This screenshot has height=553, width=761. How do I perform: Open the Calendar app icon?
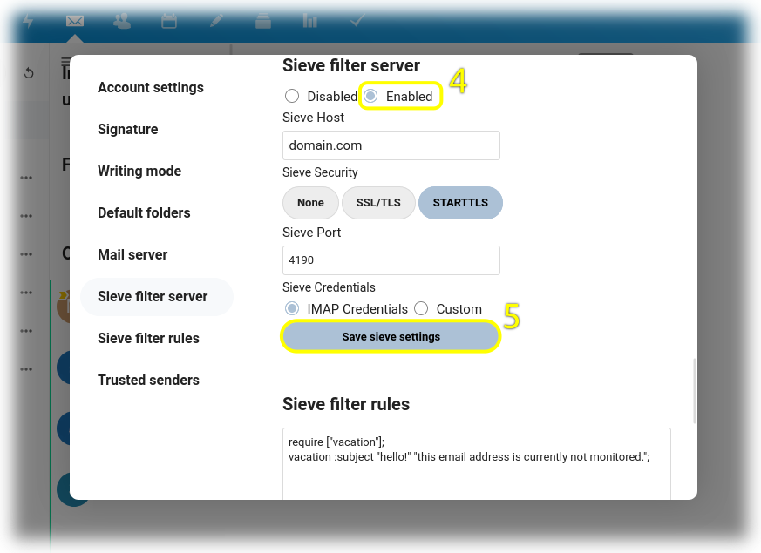169,21
